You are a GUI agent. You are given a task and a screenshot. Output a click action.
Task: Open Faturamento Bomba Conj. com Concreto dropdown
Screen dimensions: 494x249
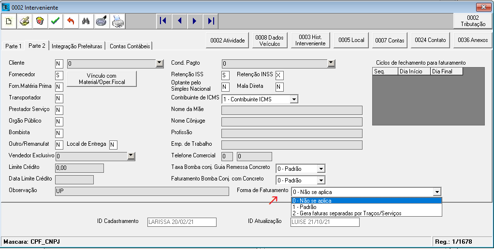(321, 180)
